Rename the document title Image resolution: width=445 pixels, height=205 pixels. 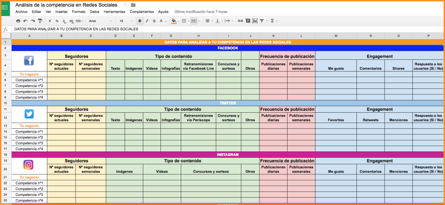coord(66,5)
